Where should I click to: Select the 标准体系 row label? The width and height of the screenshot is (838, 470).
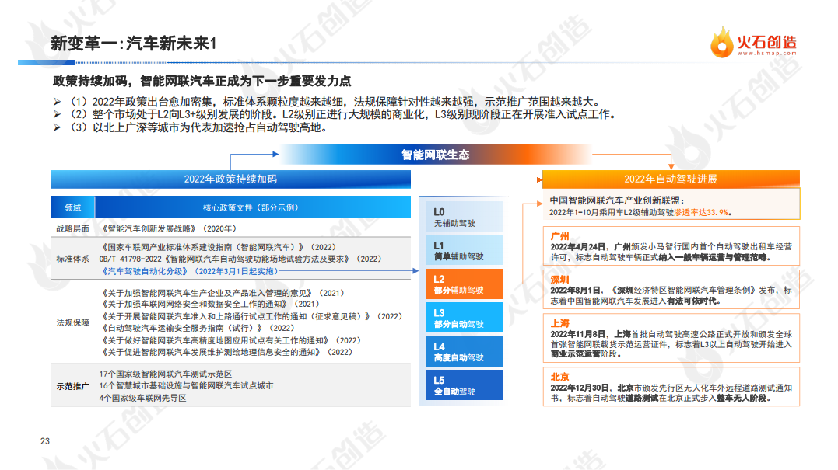[x=72, y=259]
